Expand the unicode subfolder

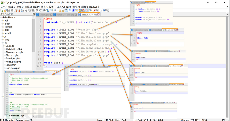point(4,46)
